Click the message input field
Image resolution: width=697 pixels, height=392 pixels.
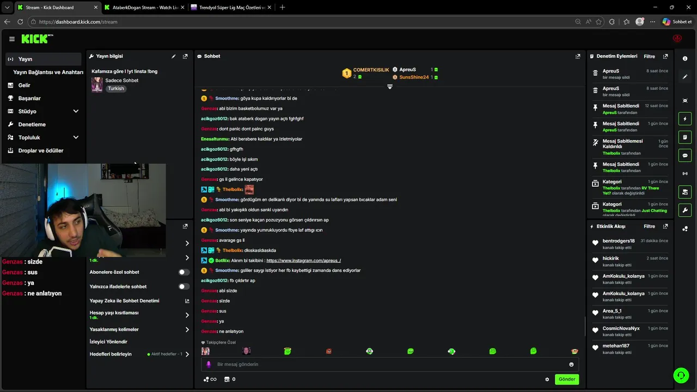point(389,364)
